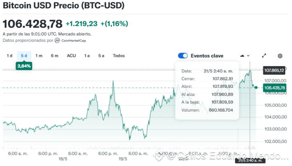Screen dimensions: 292x166
Task: Toggle the Eventos clave switch
Action: (x=182, y=56)
